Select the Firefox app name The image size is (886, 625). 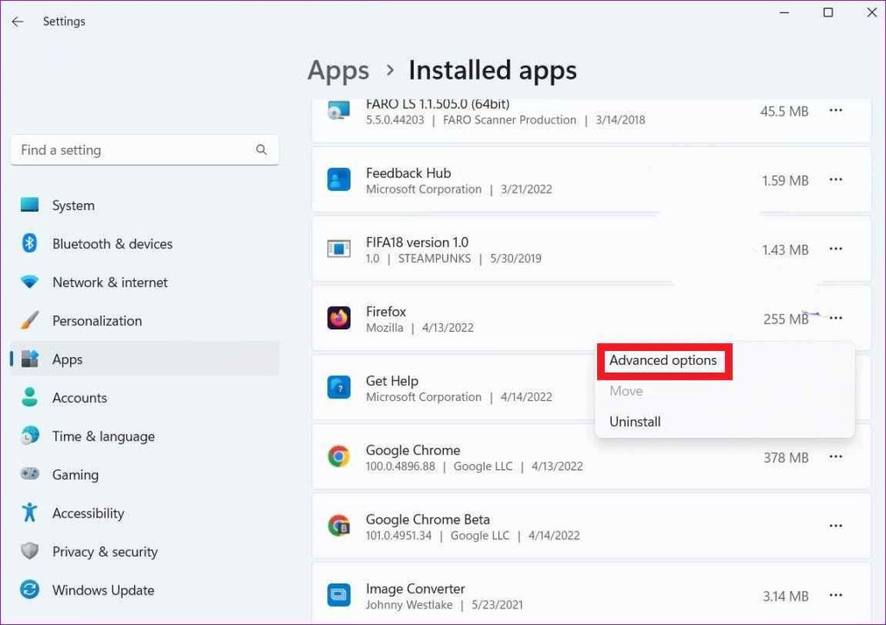point(386,312)
